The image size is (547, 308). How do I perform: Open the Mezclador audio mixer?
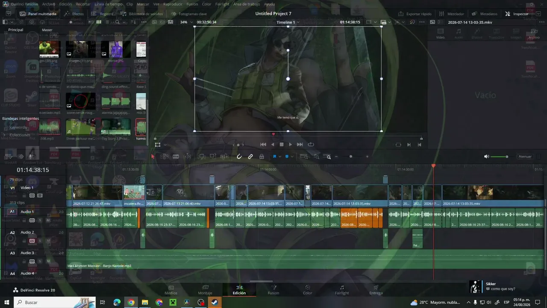coord(452,14)
